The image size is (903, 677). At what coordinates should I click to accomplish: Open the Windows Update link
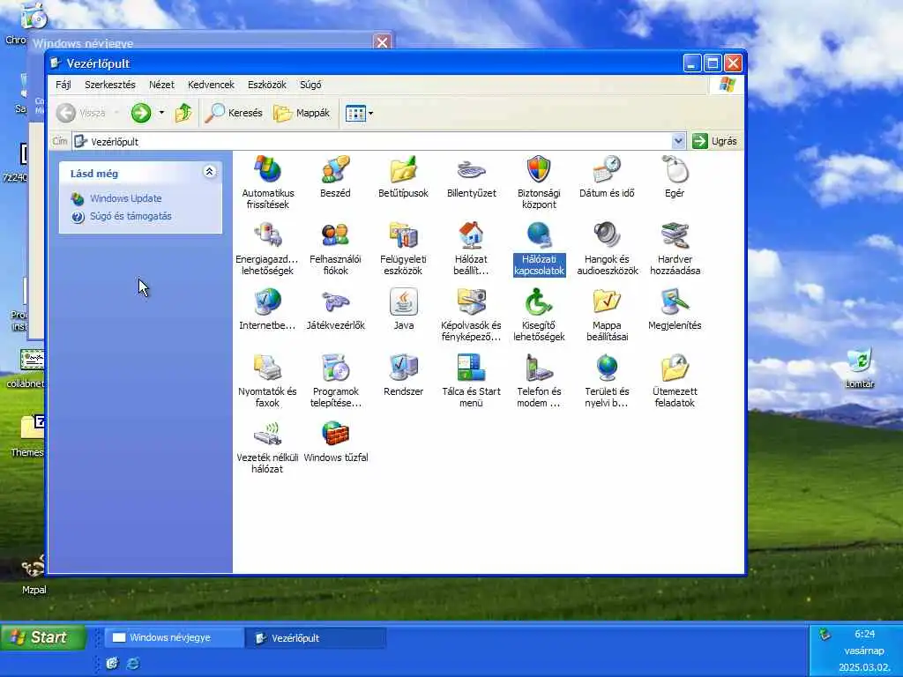125,198
